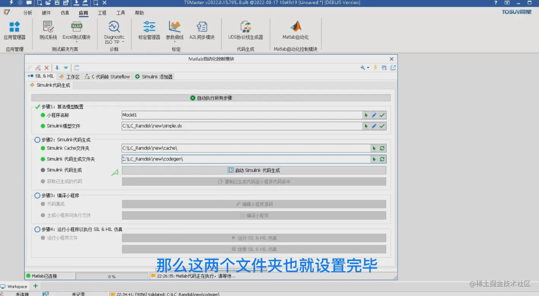This screenshot has width=539, height=296.
Task: Toggle the 步骤3 编译小程序 step circle
Action: (x=37, y=196)
